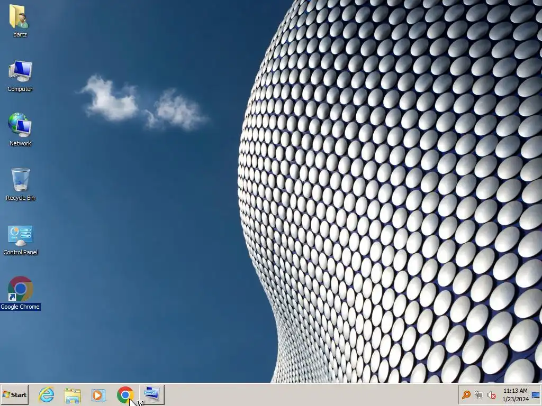Click the Show Desktop button

click(x=536, y=394)
